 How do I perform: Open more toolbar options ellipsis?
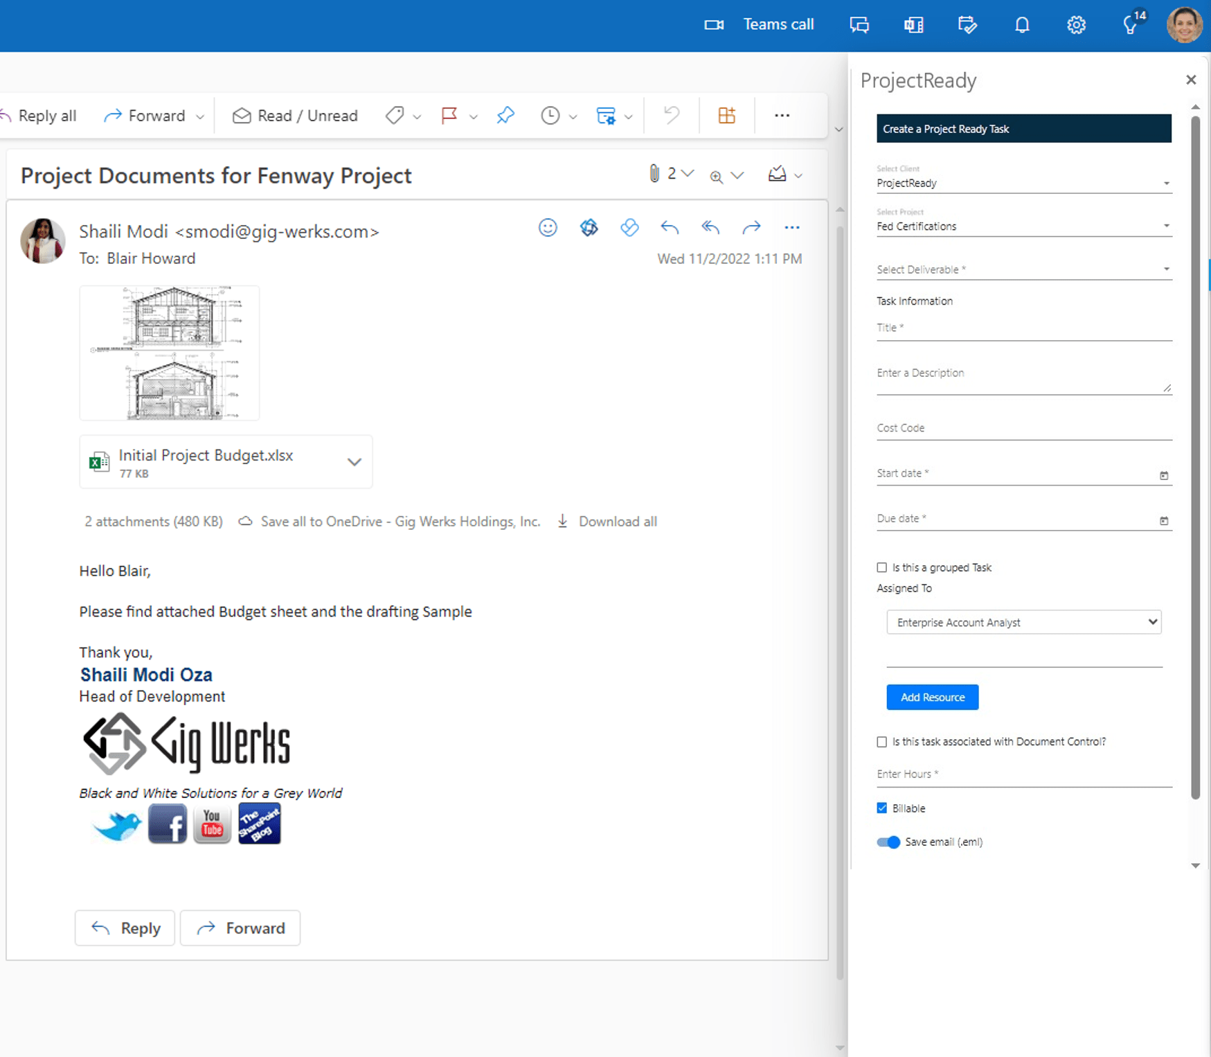point(782,115)
